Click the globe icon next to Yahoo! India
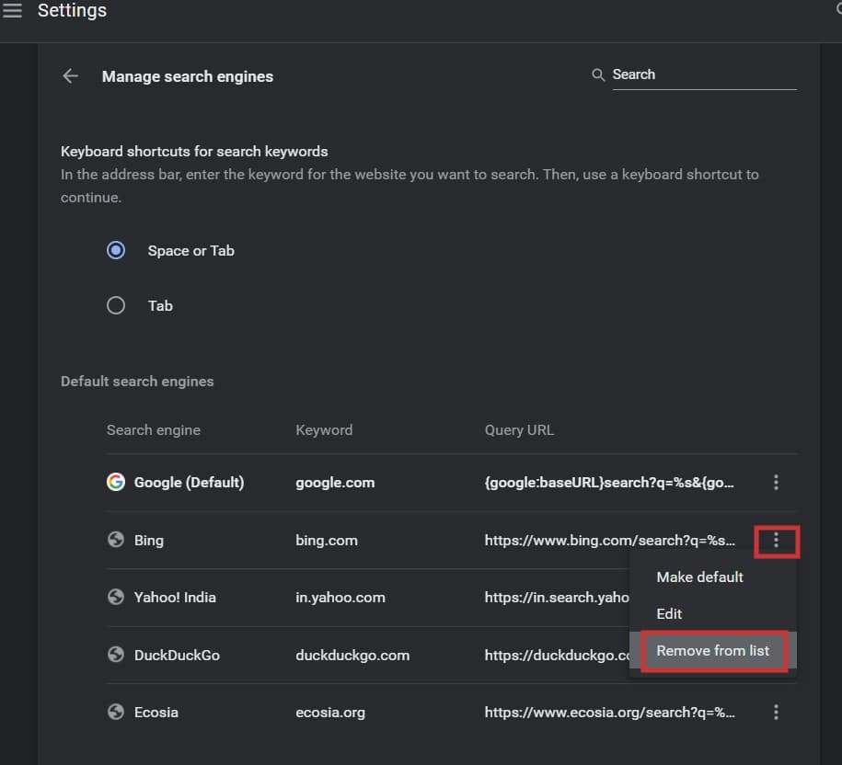 [x=115, y=597]
